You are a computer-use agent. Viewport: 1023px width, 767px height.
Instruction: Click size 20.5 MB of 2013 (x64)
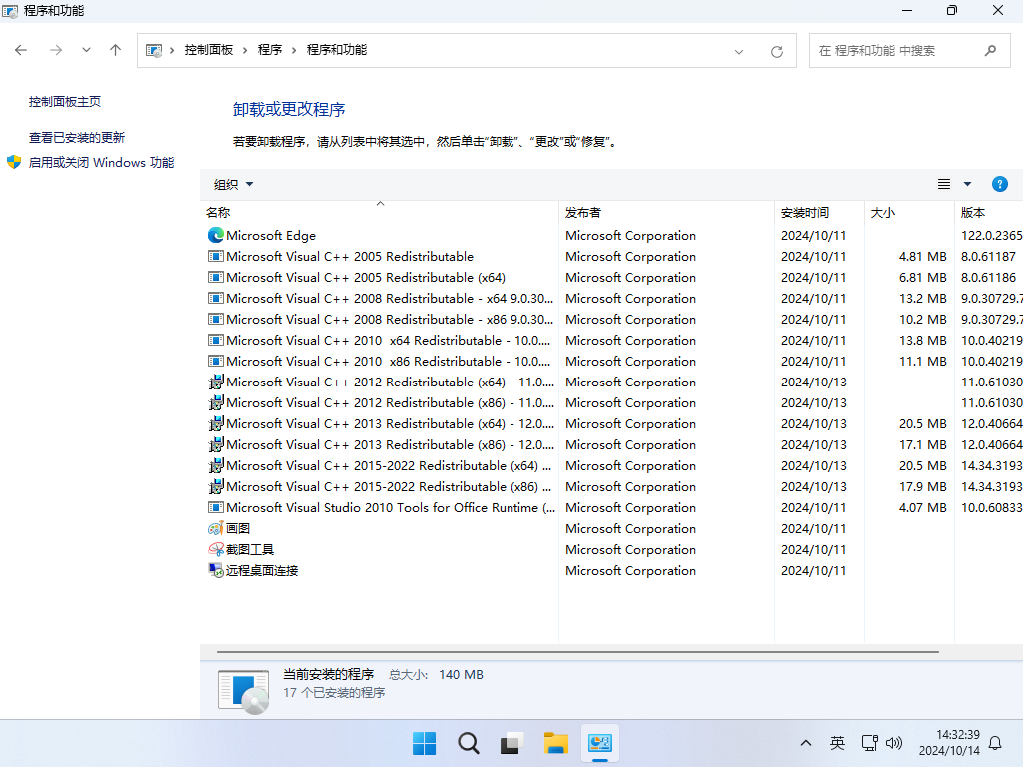tap(922, 423)
